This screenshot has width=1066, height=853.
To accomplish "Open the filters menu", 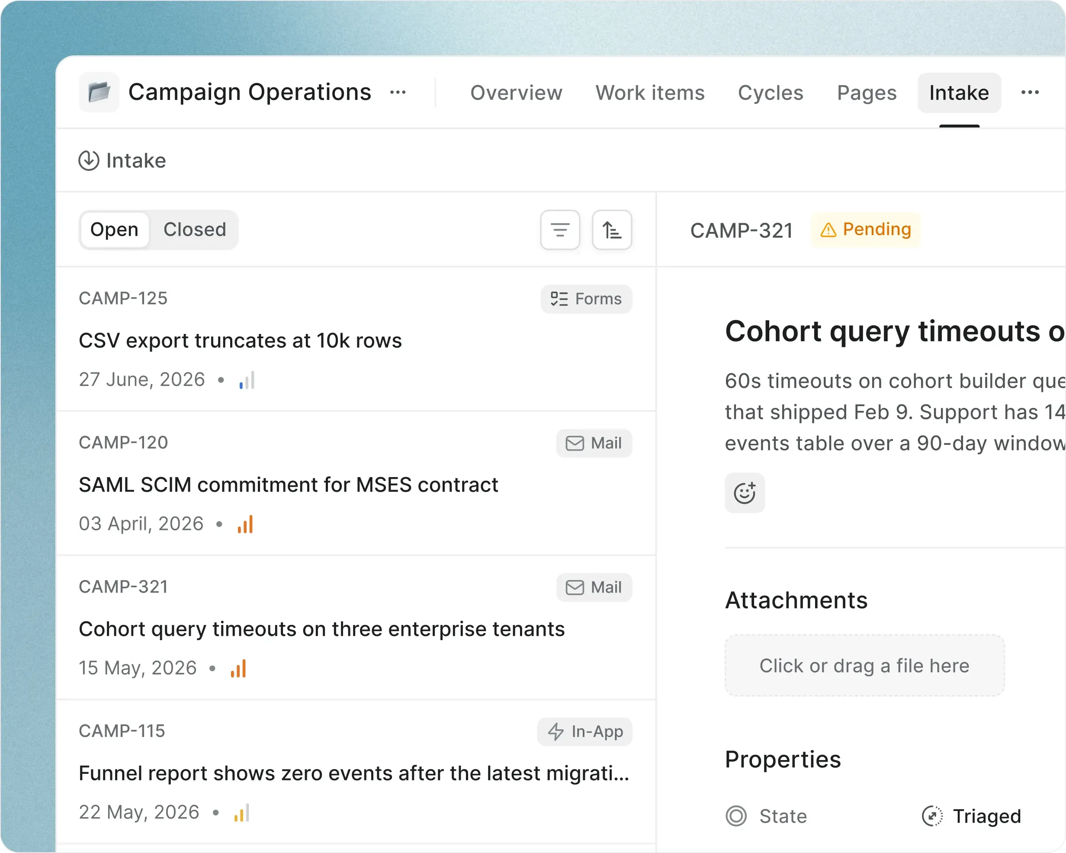I will [560, 230].
